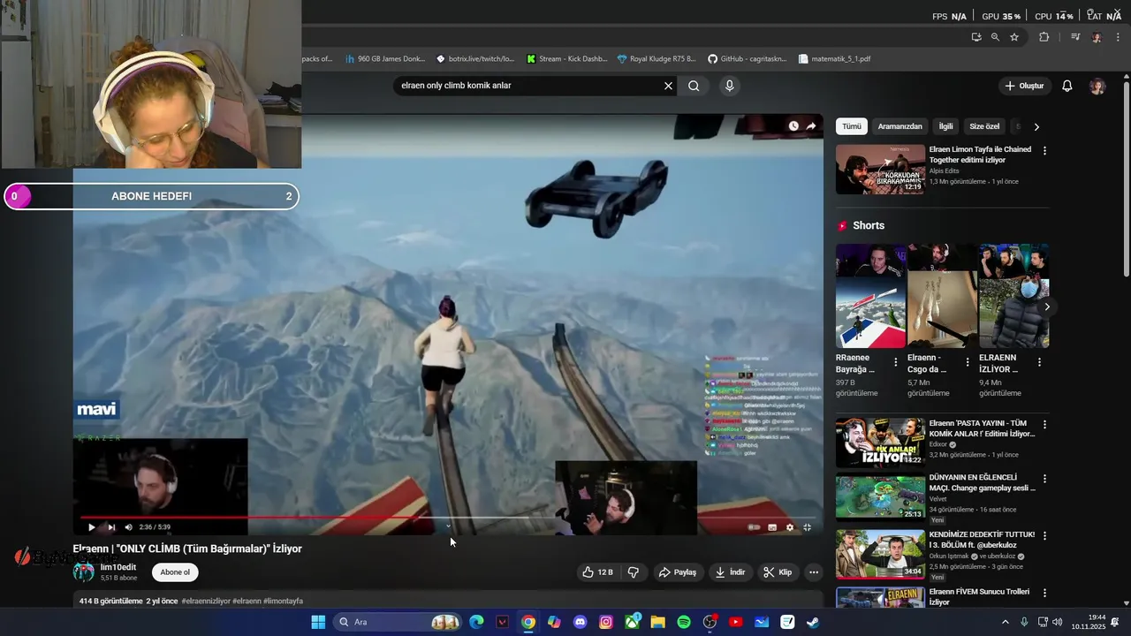This screenshot has width=1131, height=636.
Task: Open lim10edit channel name link
Action: click(118, 567)
